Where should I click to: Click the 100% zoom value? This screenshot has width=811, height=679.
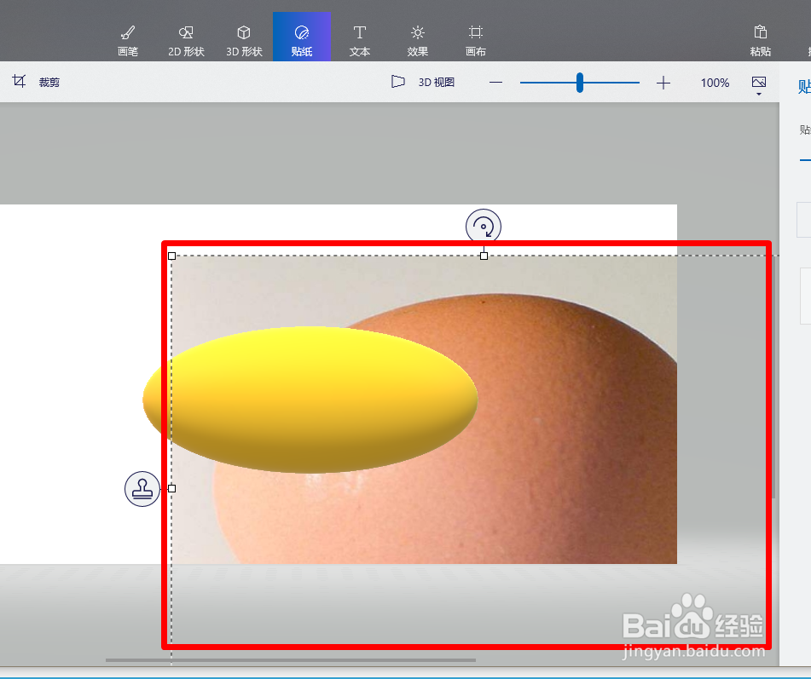[x=715, y=83]
